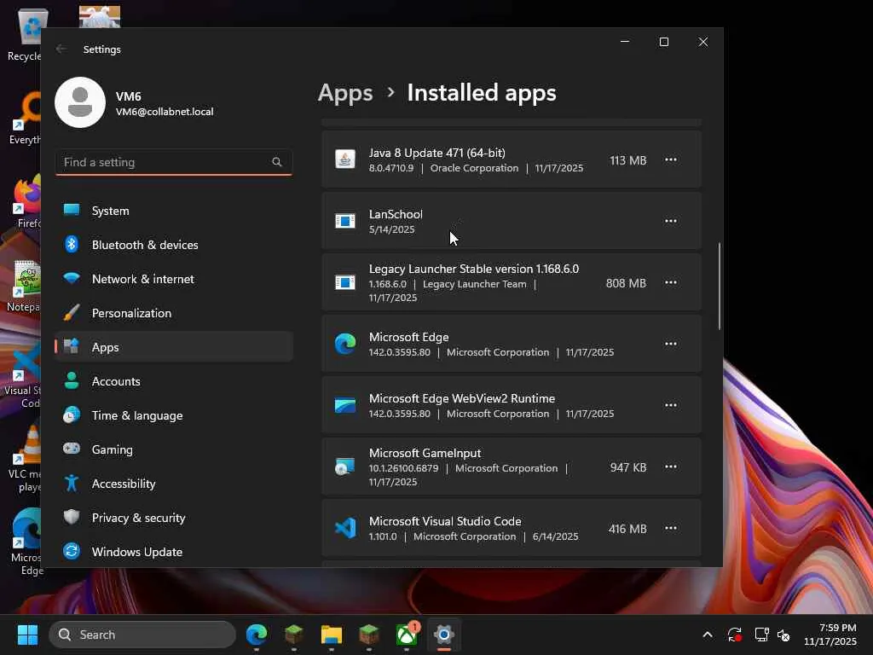Click the VM6@collabnet.local account text
Image resolution: width=873 pixels, height=655 pixels.
pos(165,112)
